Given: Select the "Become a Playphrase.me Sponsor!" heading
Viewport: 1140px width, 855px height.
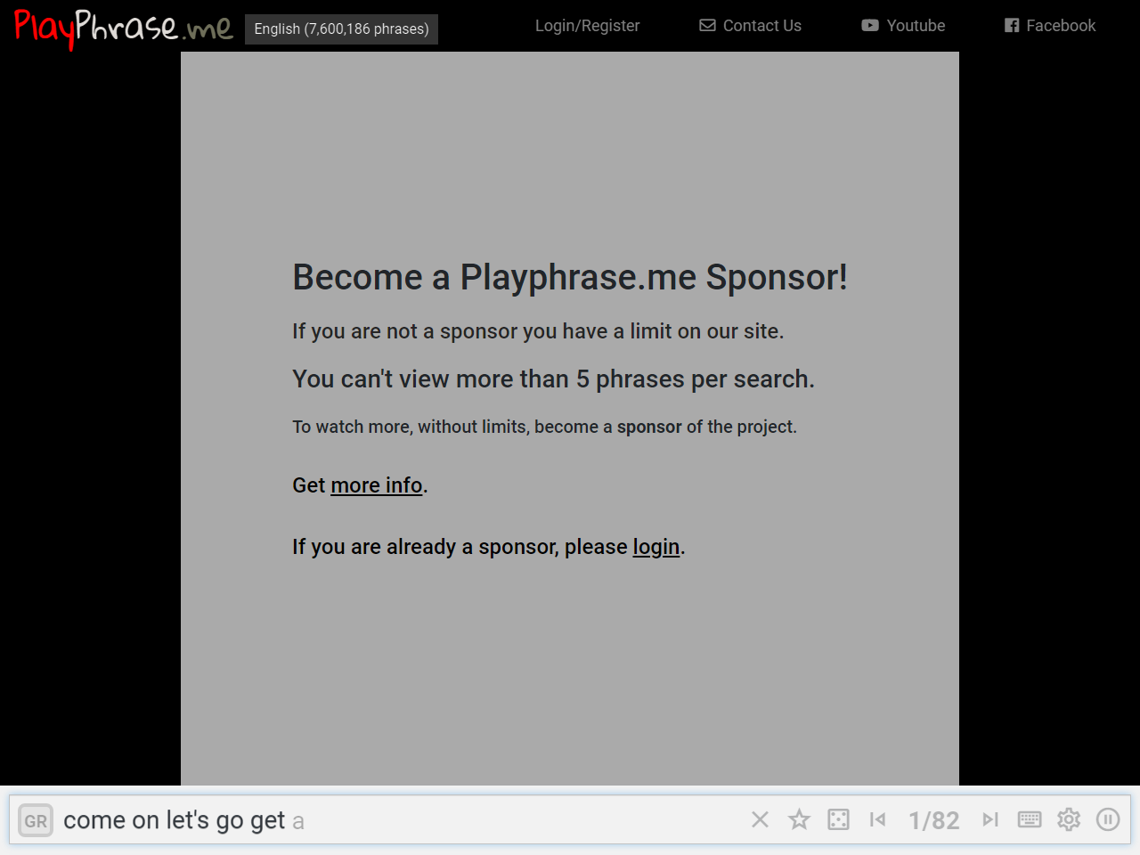Looking at the screenshot, I should (570, 277).
